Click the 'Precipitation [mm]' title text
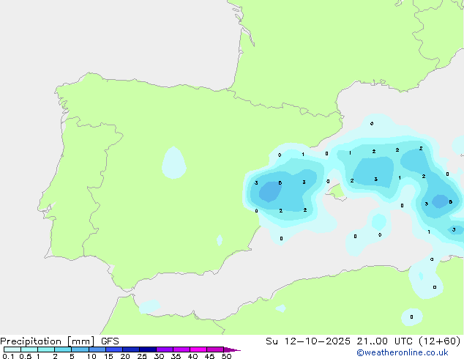Screen dimensions: 464x359 point(48,341)
